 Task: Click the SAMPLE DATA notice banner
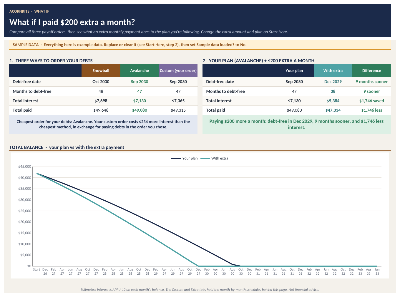point(200,45)
